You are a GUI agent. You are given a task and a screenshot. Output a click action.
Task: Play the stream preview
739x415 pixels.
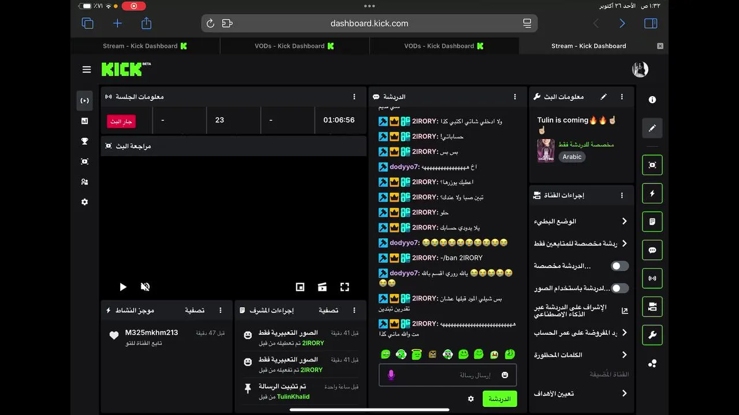pos(122,286)
